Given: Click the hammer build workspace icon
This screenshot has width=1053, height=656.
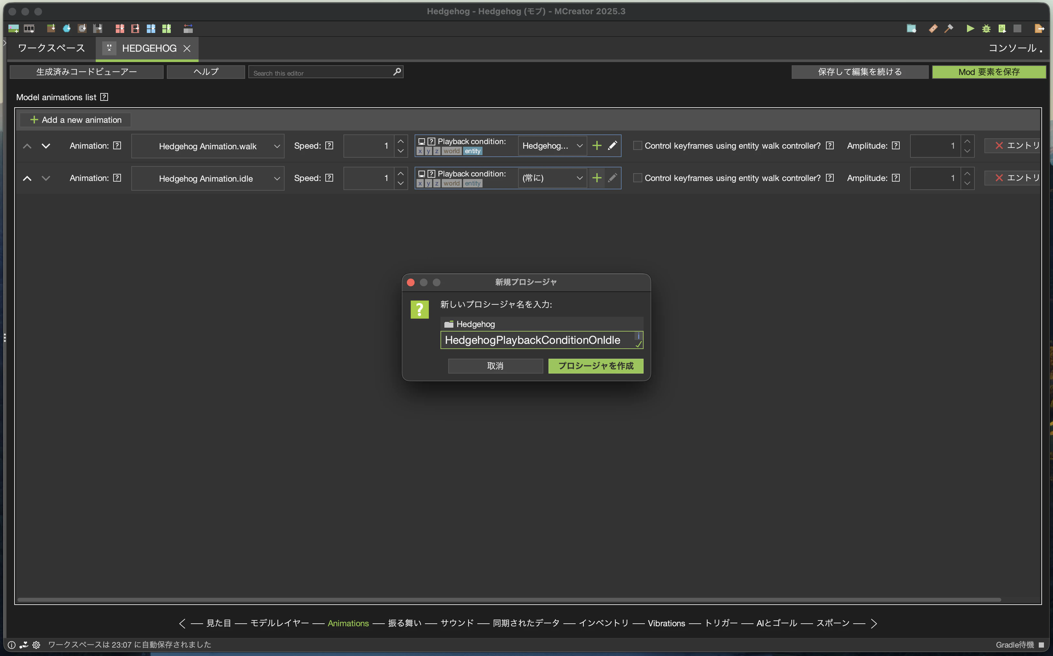Looking at the screenshot, I should [949, 29].
